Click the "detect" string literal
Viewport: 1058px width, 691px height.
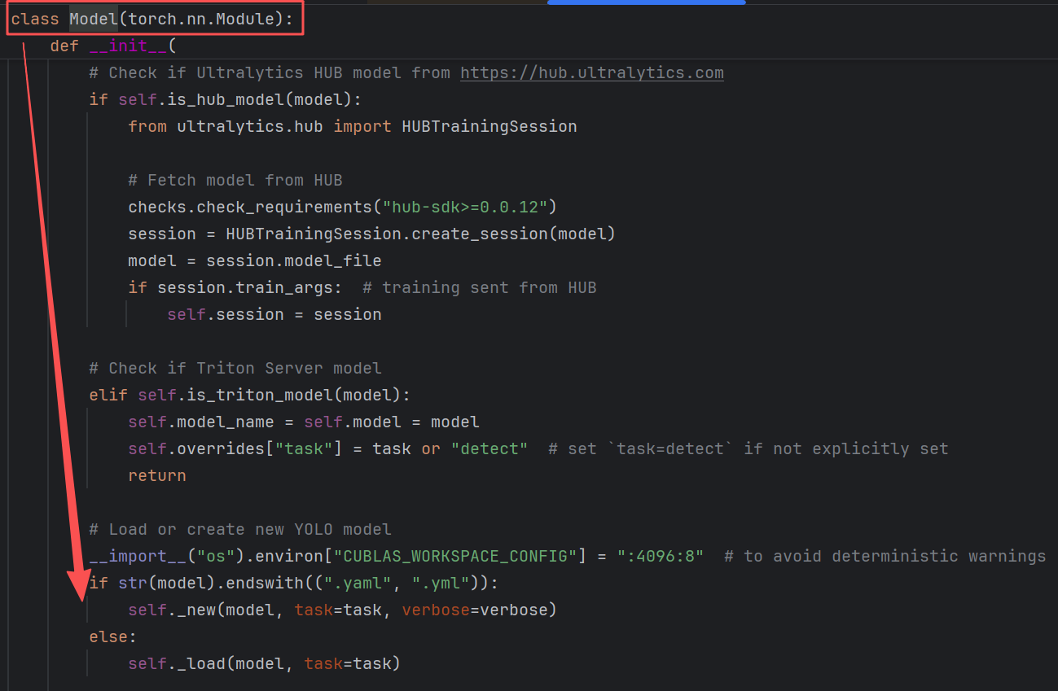click(489, 449)
